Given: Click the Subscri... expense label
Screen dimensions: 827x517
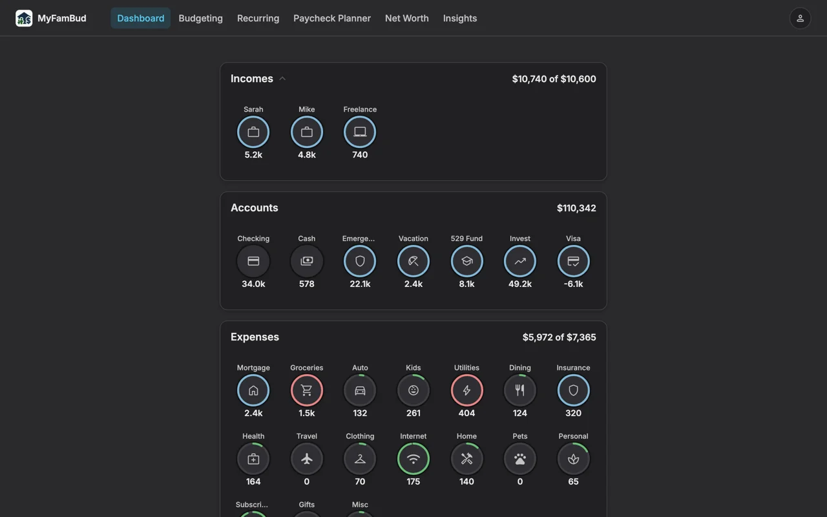Looking at the screenshot, I should [252, 505].
